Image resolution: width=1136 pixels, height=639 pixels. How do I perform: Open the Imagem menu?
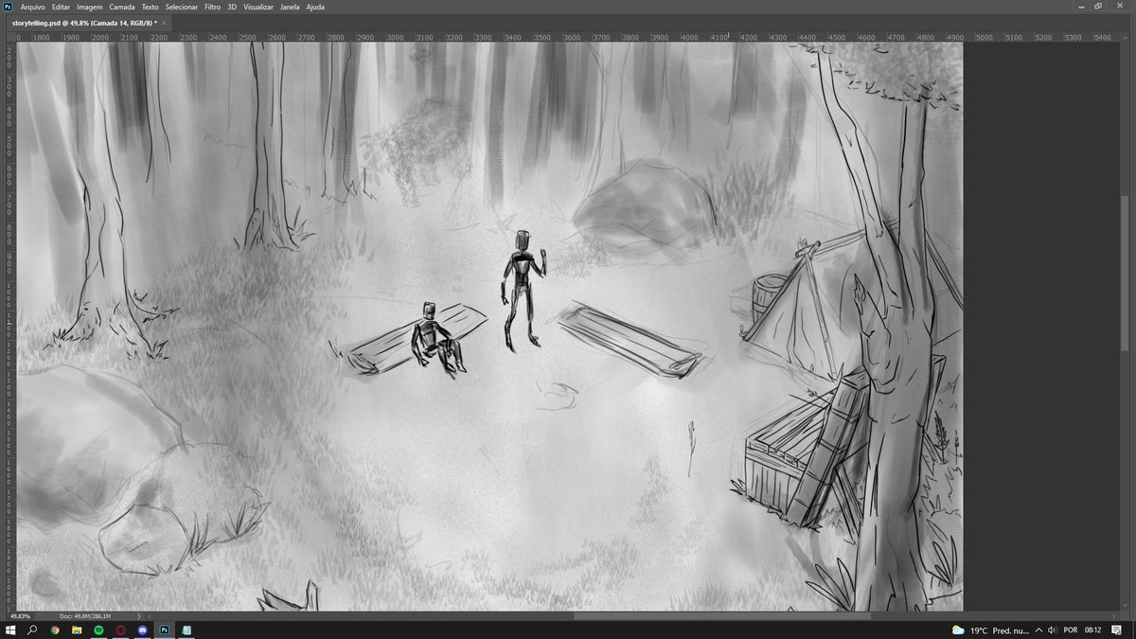pyautogui.click(x=90, y=7)
